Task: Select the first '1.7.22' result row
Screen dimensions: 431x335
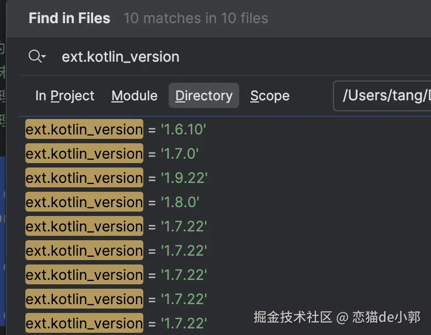Action: point(184,227)
